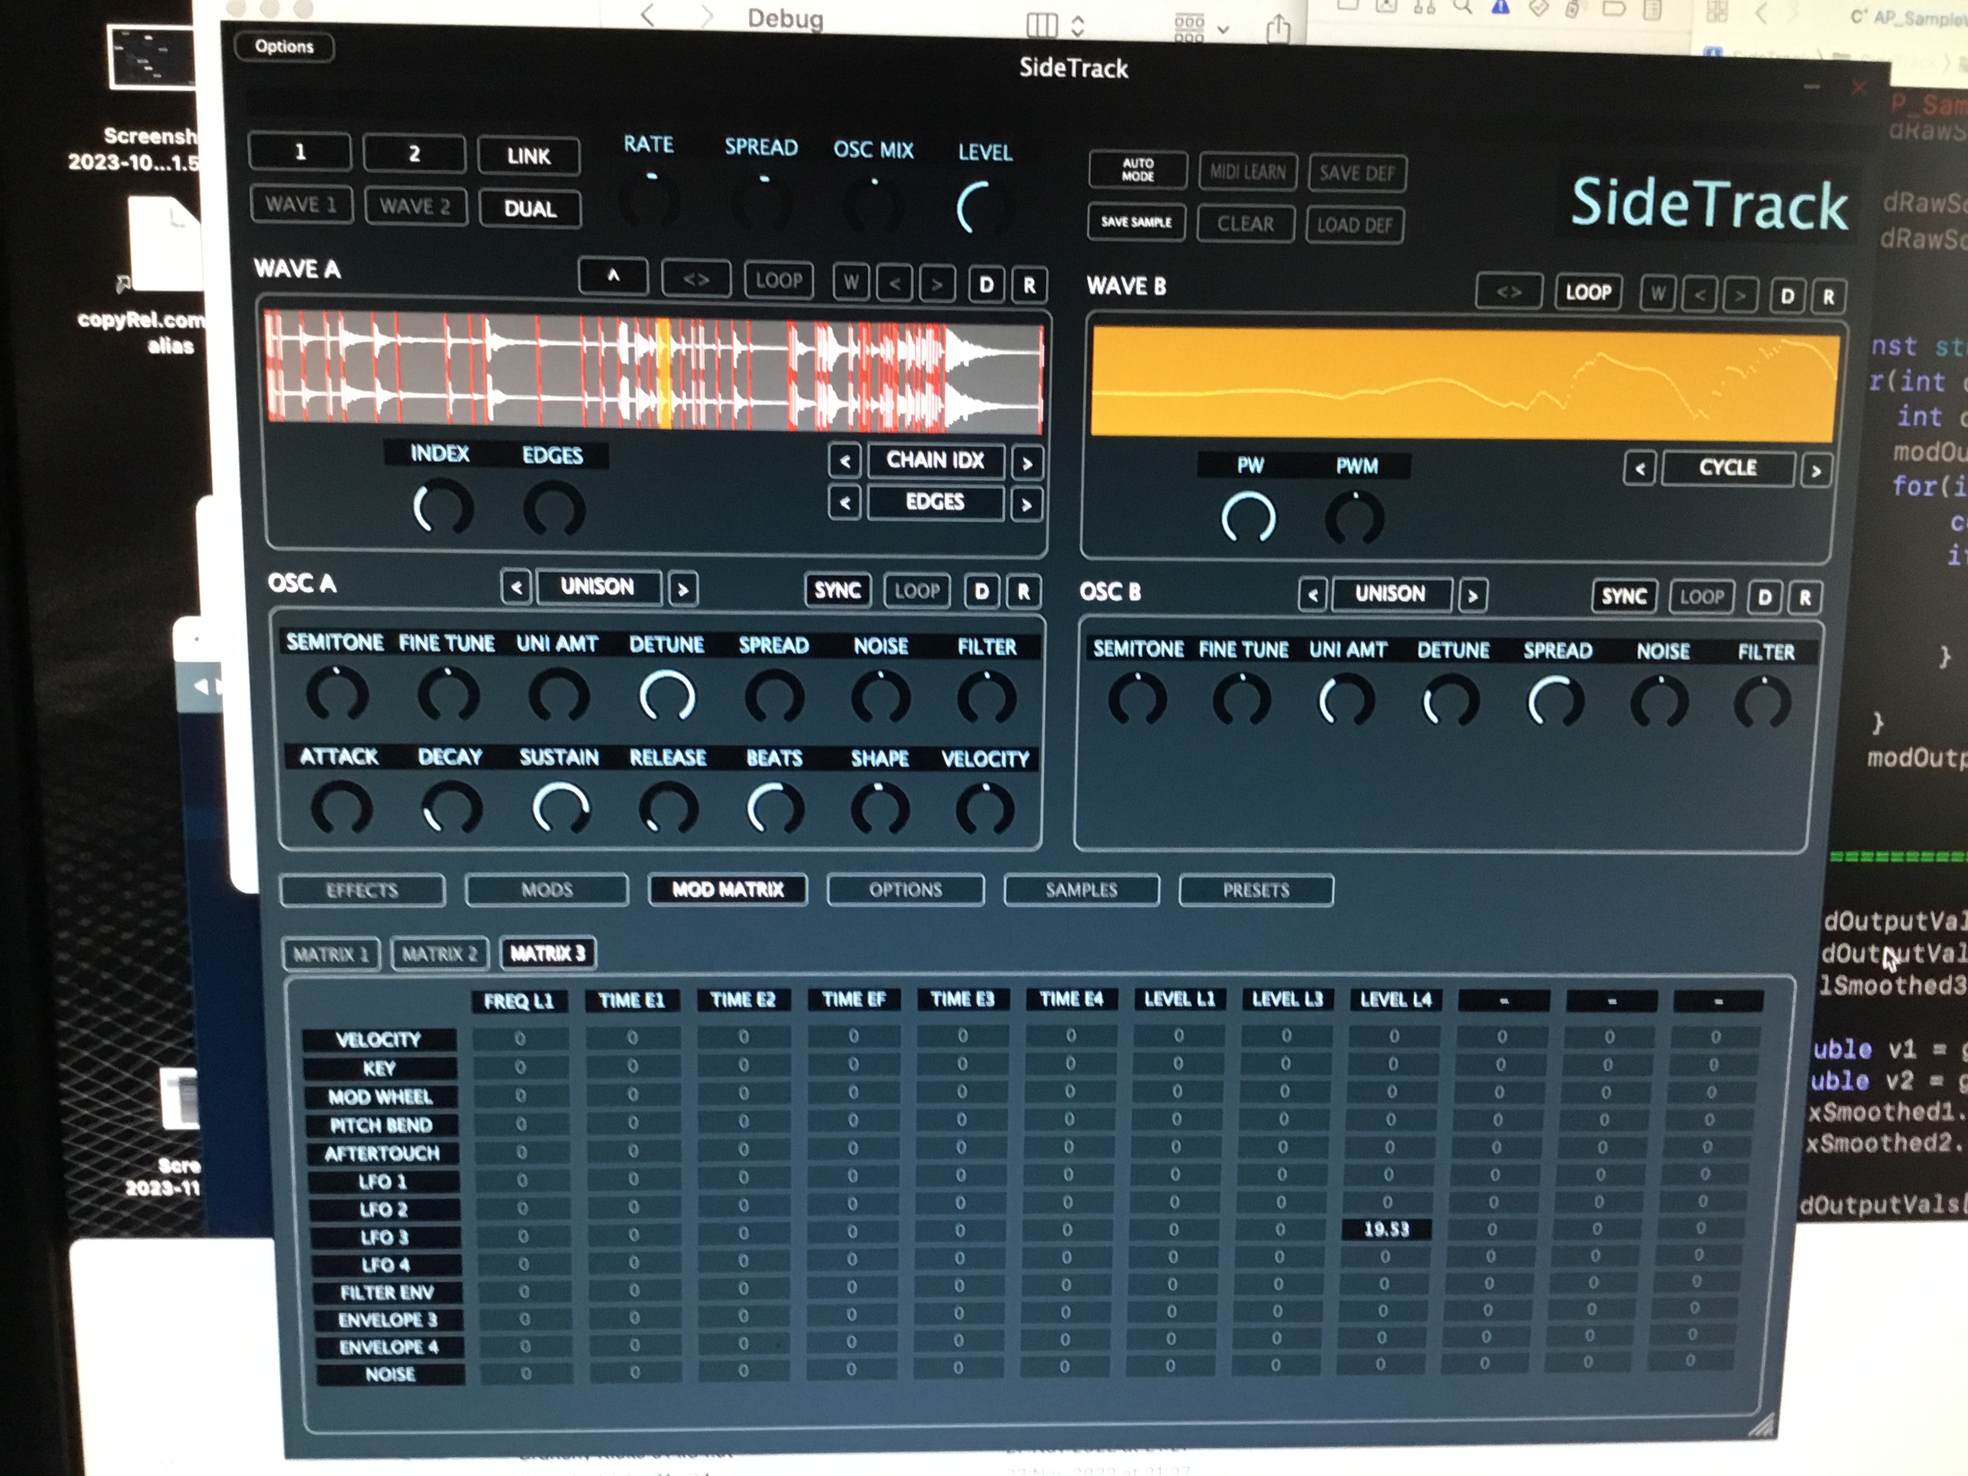Click the PWM knob in Wave B
Screen dimensions: 1968x1476
[1355, 520]
